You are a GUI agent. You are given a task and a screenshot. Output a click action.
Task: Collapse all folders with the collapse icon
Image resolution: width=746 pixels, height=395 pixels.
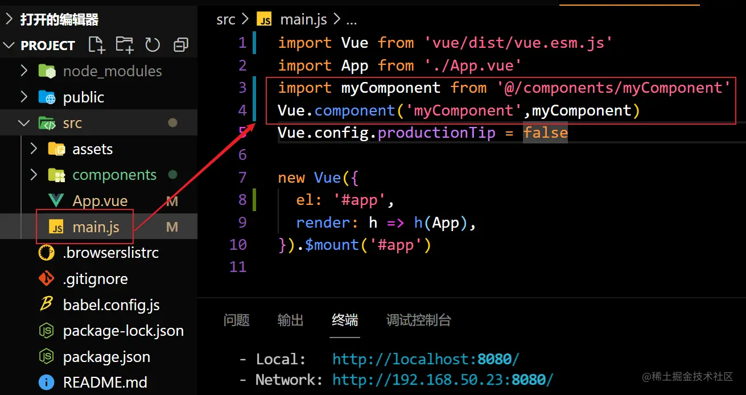pos(181,45)
